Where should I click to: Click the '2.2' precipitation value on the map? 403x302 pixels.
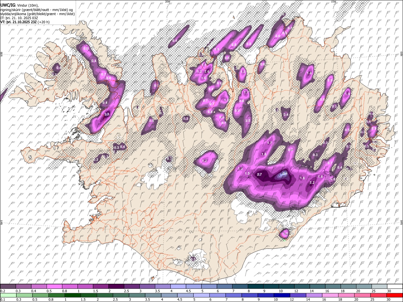312,183
